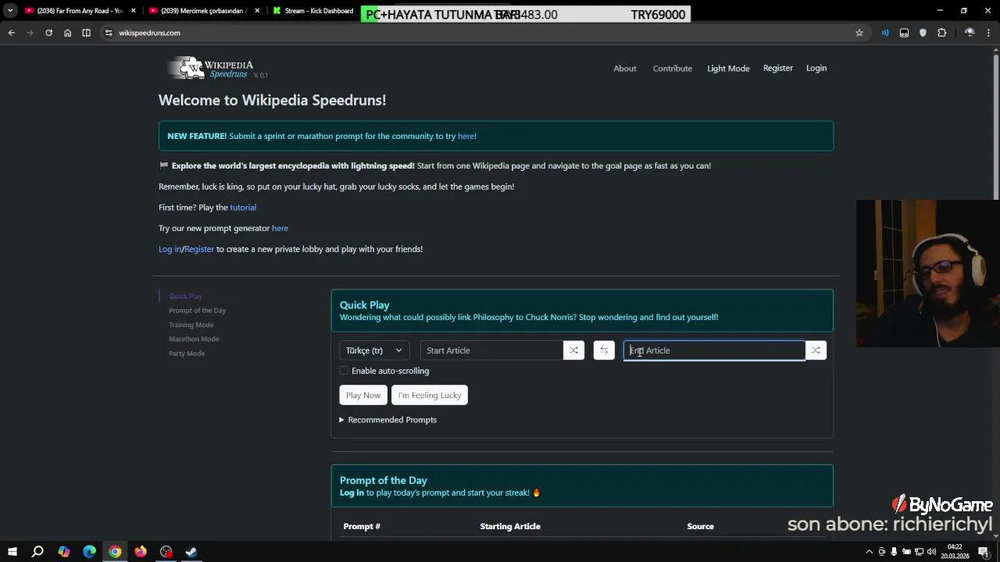The width and height of the screenshot is (1000, 562).
Task: Switch to Light Mode
Action: pos(728,69)
